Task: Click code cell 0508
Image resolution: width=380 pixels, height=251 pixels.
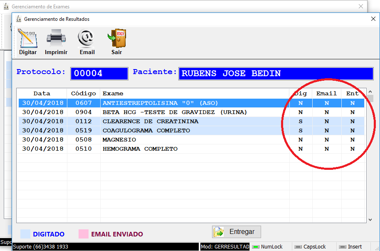Action: click(84, 139)
